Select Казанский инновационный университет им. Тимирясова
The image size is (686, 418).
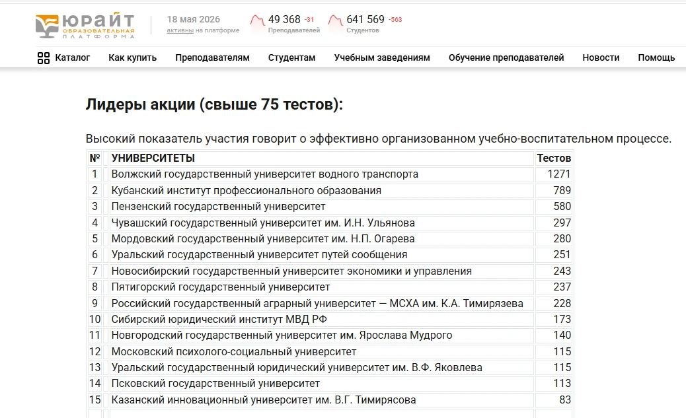(264, 400)
